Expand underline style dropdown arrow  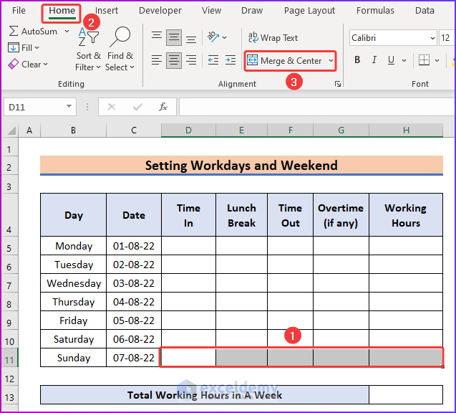[404, 60]
